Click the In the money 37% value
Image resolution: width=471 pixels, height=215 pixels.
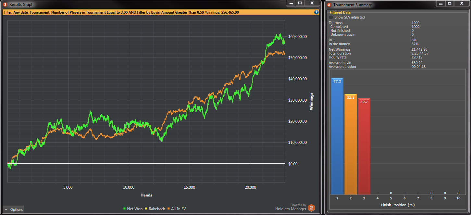(415, 44)
